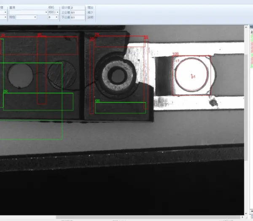Open the 相机1 camera dropdown
253x221 pixels.
point(54,12)
